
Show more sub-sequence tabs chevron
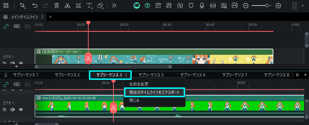pyautogui.click(x=297, y=75)
